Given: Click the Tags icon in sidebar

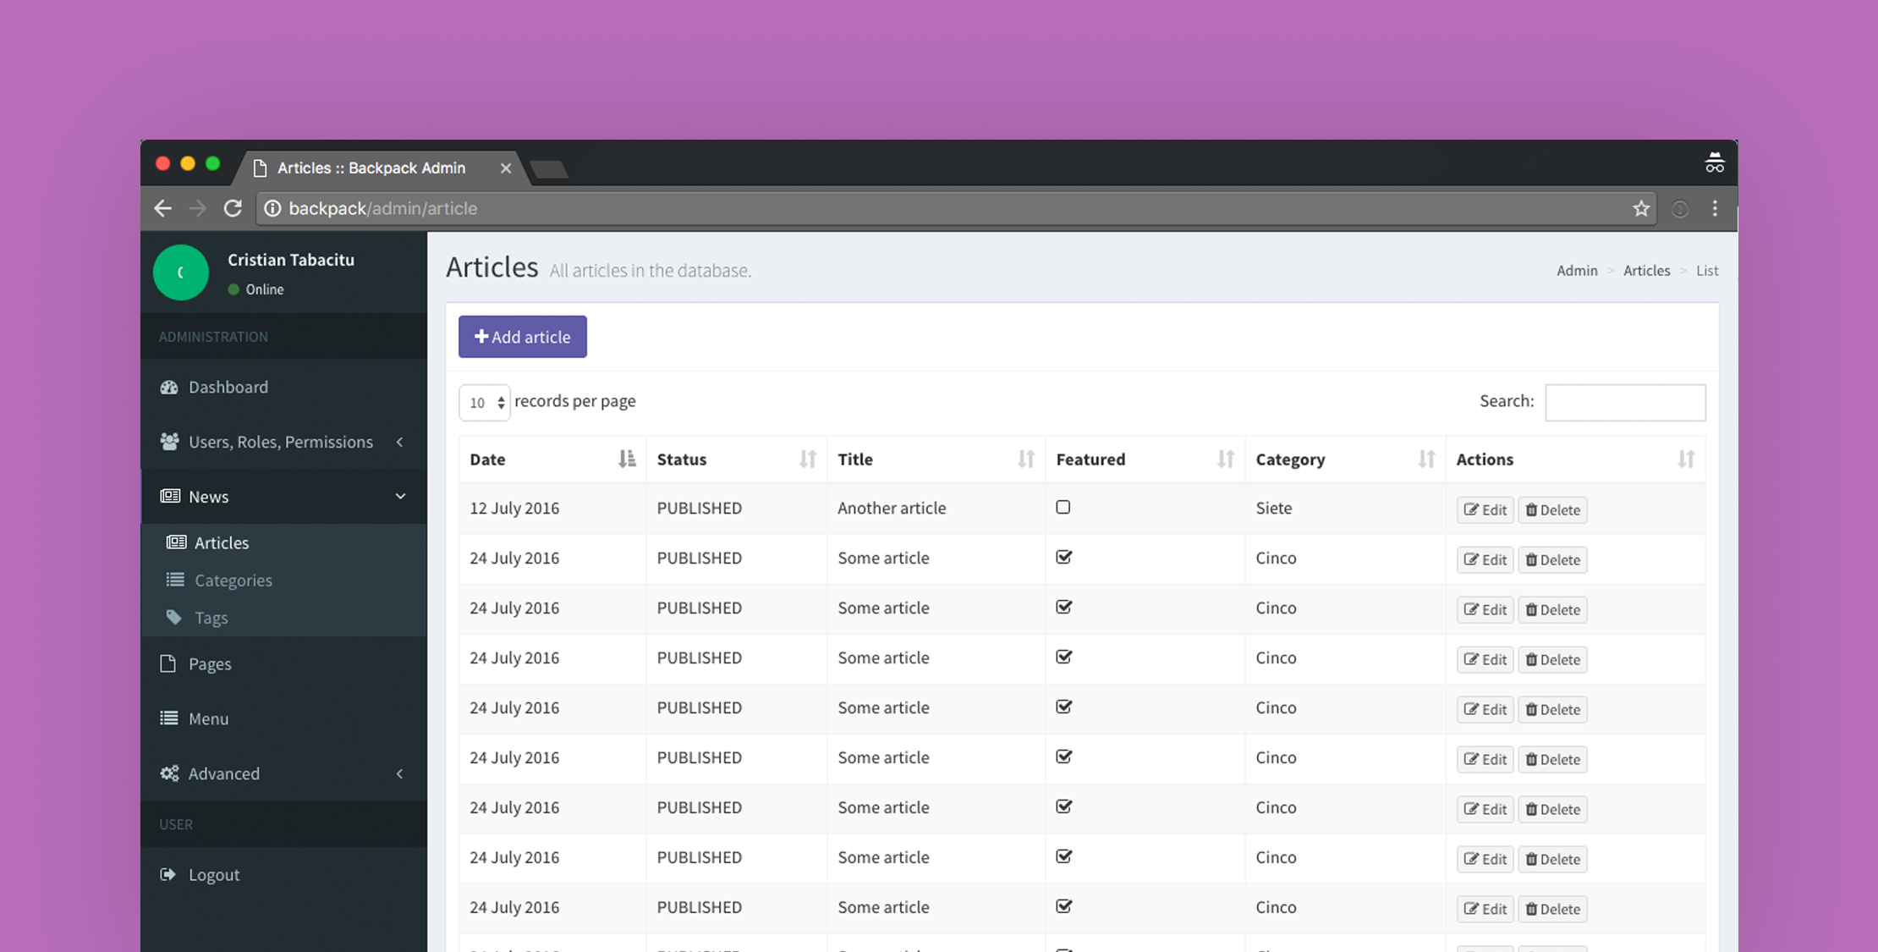Looking at the screenshot, I should [175, 617].
